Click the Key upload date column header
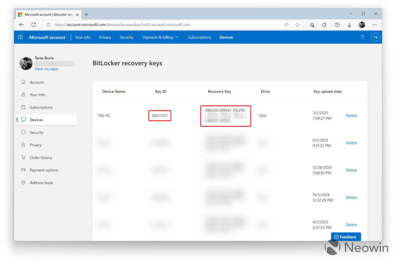396x263 pixels. tap(328, 92)
